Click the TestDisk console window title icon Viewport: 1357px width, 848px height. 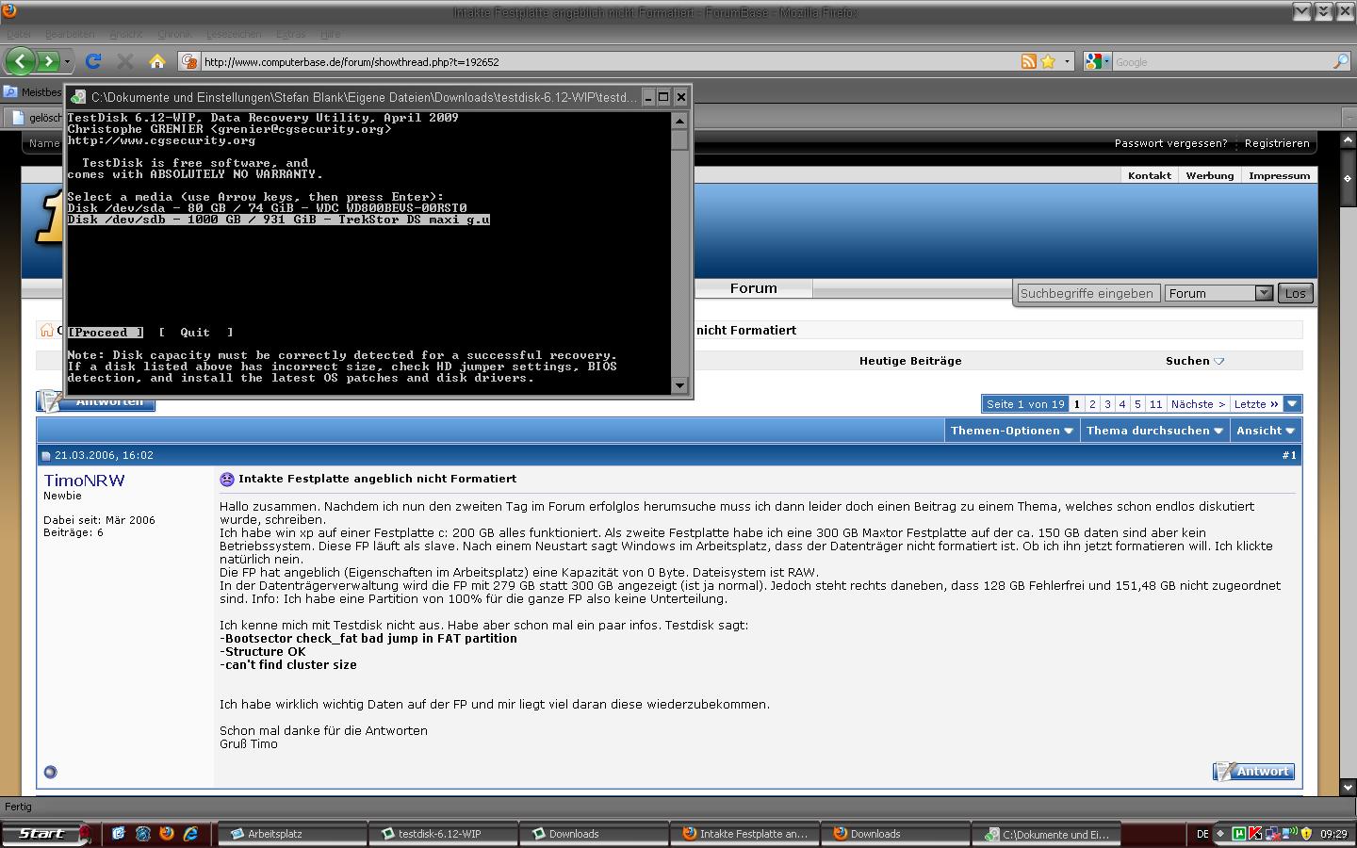[78, 97]
